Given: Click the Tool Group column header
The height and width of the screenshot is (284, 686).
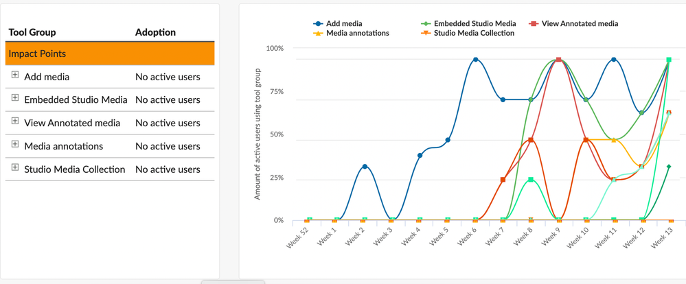Looking at the screenshot, I should (32, 32).
